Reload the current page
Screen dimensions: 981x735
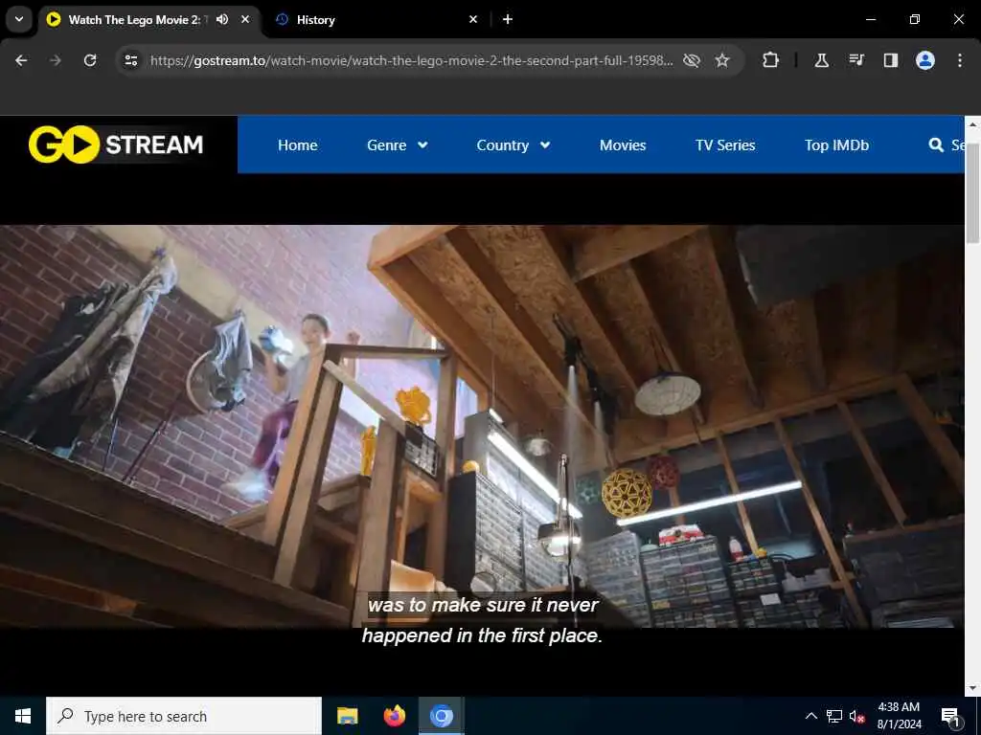point(90,60)
